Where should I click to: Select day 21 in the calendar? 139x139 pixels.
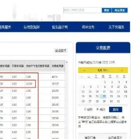point(97,96)
